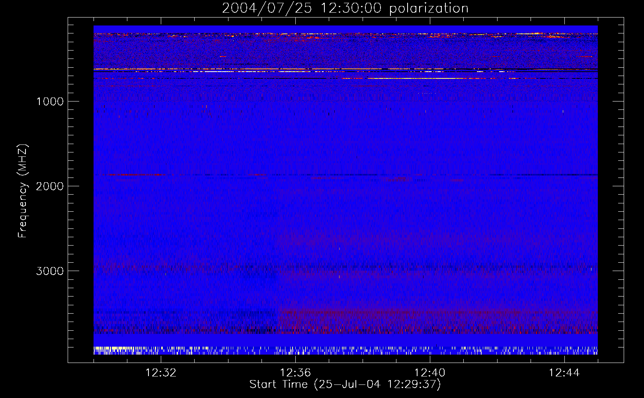644x398 pixels.
Task: Click the 12:44 time tick label
Action: [x=564, y=373]
